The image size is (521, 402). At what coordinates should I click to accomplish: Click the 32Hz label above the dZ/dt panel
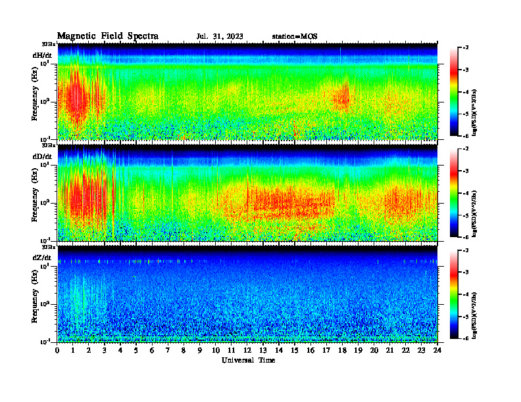(49, 247)
